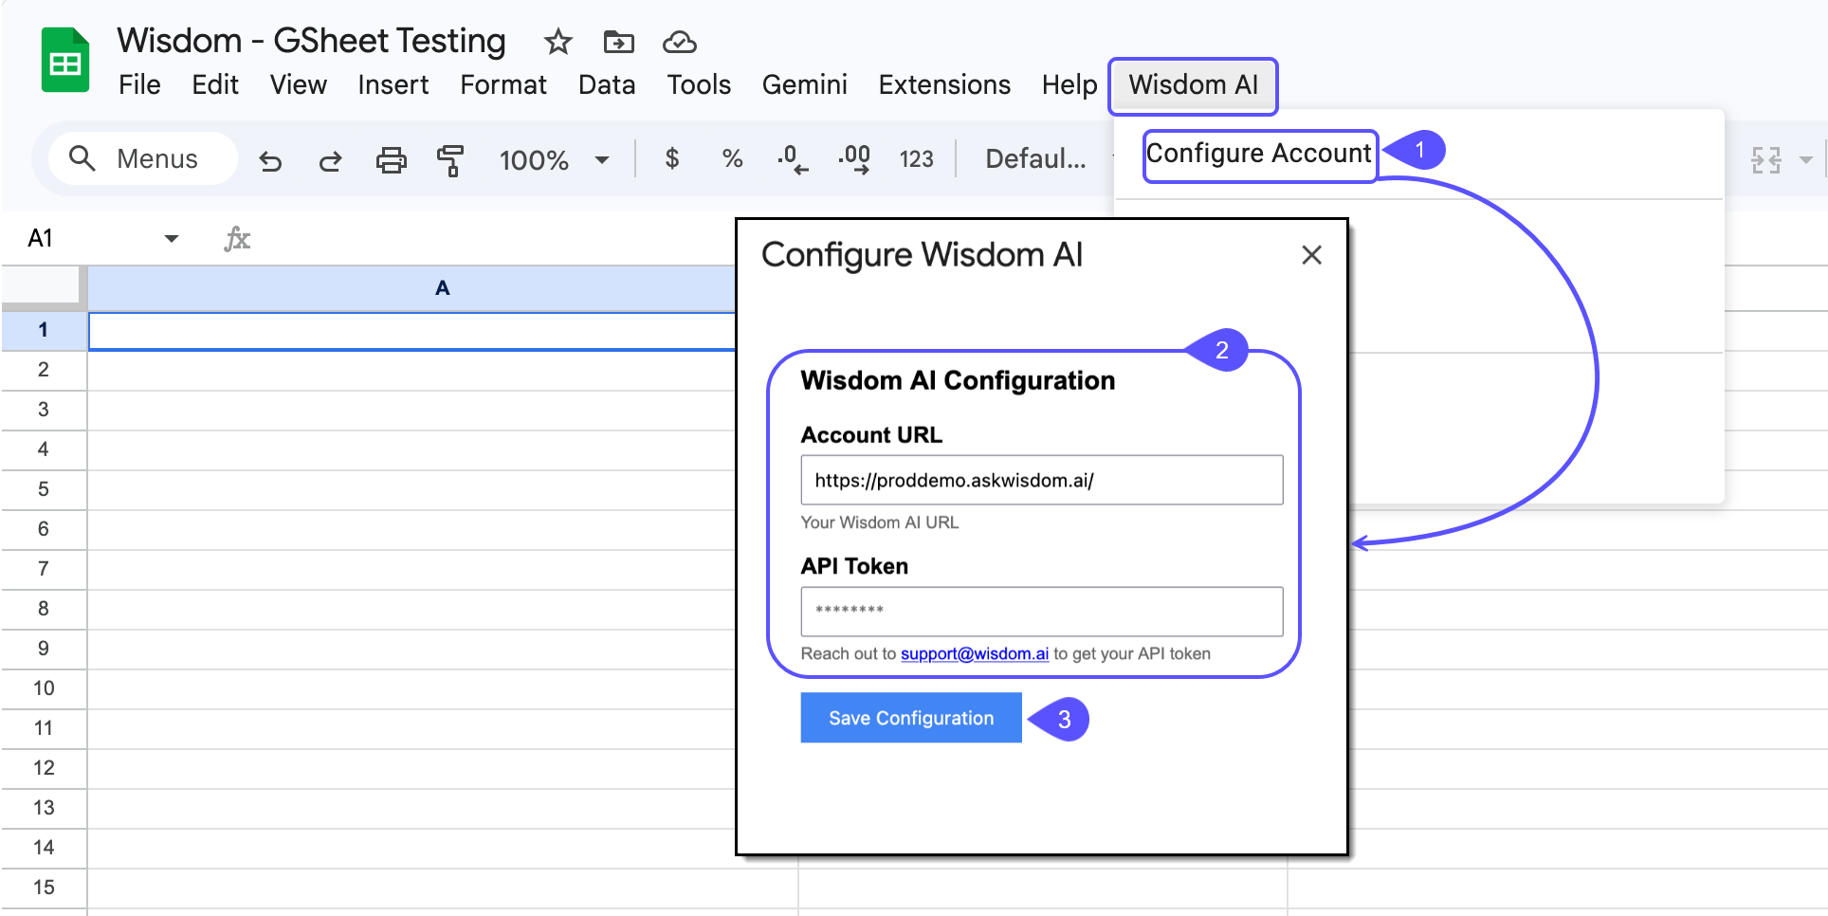Expand the name box dropdown arrow
The height and width of the screenshot is (916, 1828).
coord(171,238)
